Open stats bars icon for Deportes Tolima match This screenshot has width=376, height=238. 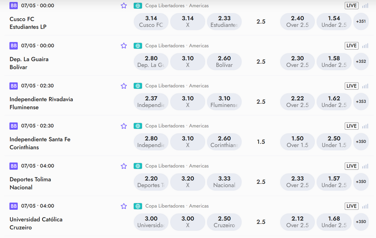365,166
